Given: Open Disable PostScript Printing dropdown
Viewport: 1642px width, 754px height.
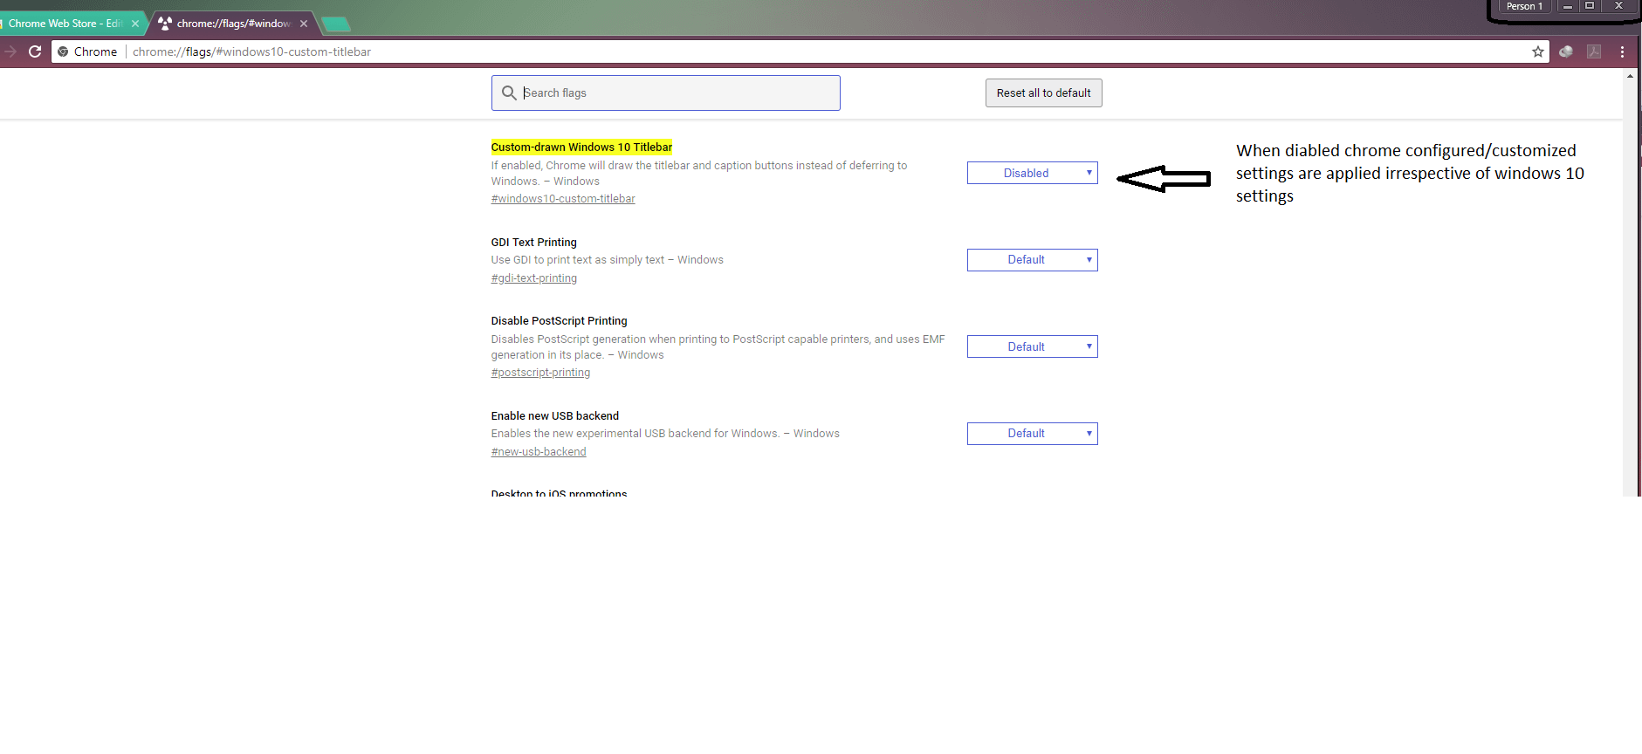Looking at the screenshot, I should 1032,346.
